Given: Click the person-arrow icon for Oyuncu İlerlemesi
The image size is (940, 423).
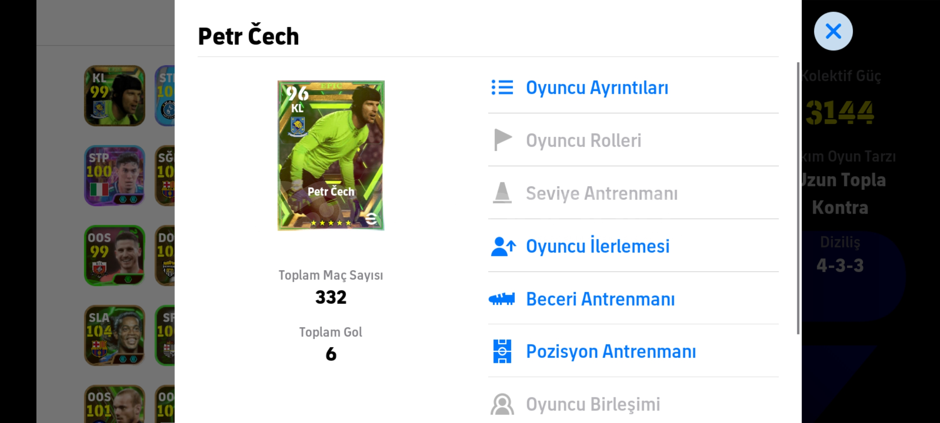Looking at the screenshot, I should [503, 246].
